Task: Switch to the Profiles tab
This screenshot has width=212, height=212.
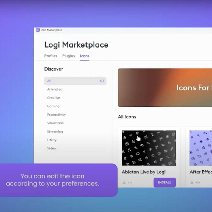Action: pyautogui.click(x=51, y=56)
